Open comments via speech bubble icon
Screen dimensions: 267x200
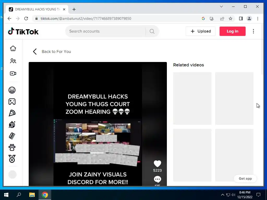157,179
